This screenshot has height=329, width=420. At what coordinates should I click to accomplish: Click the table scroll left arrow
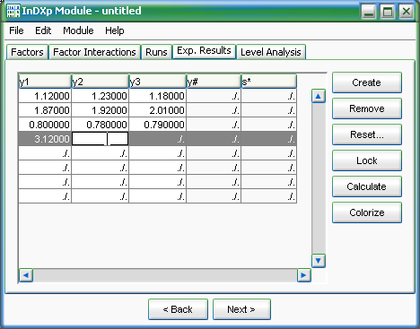tap(26, 275)
